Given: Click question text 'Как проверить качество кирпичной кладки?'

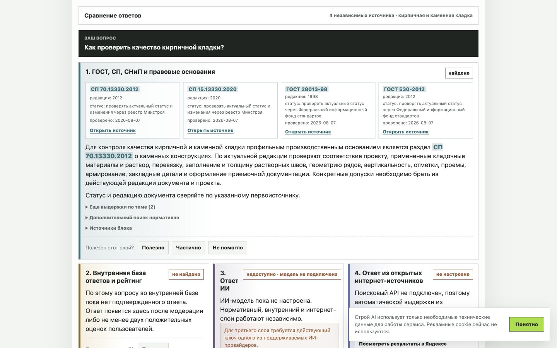Looking at the screenshot, I should pyautogui.click(x=154, y=48).
